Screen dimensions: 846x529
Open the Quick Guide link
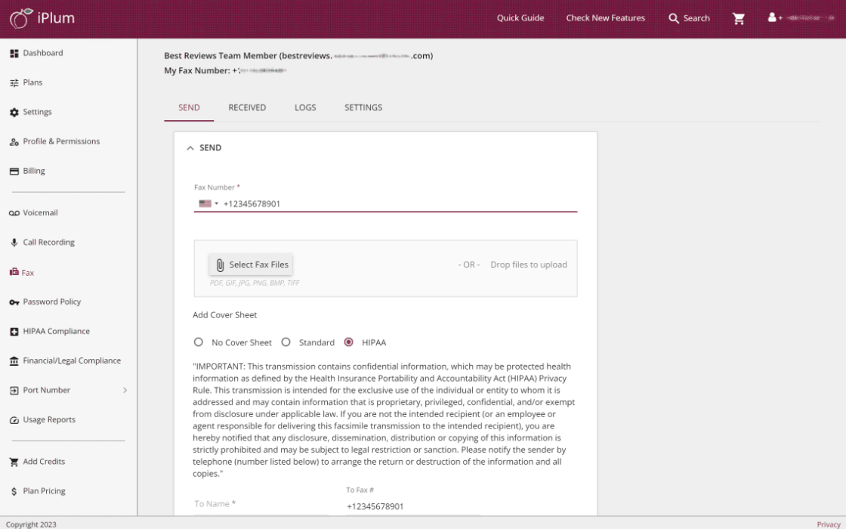(x=520, y=18)
